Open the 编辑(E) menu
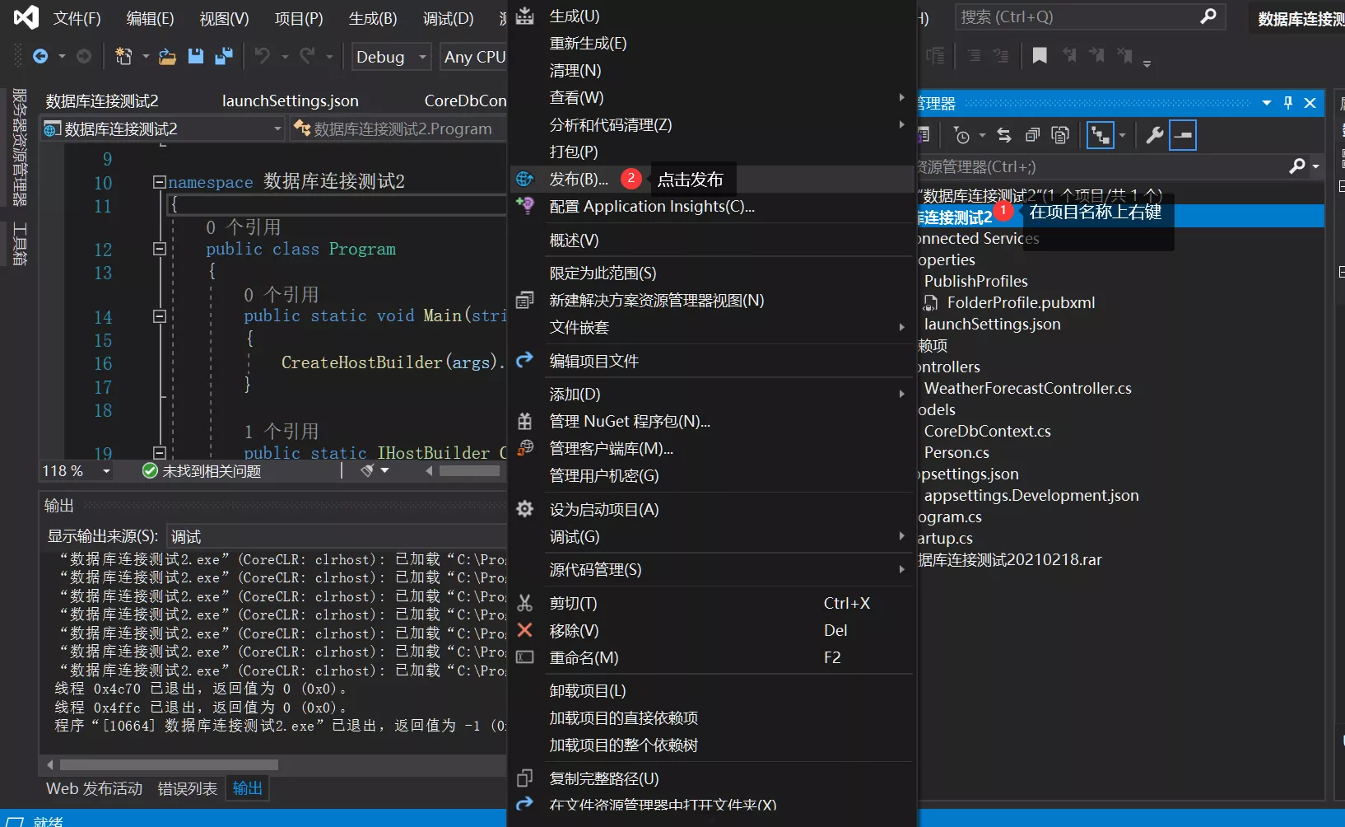 pos(150,18)
